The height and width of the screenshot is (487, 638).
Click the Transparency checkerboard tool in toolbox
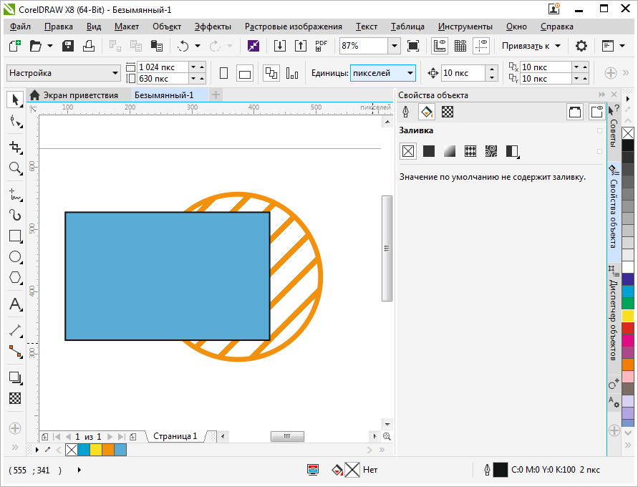(x=15, y=398)
